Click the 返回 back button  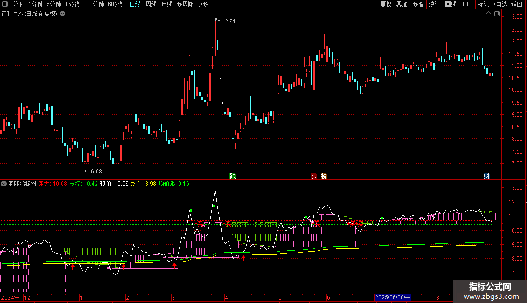pos(517,4)
